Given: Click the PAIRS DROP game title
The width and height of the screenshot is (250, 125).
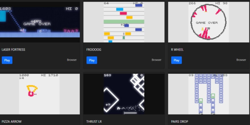Looking at the screenshot, I should (179, 121).
